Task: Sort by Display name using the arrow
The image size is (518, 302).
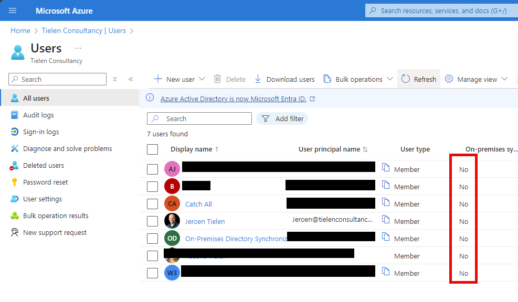Action: [x=217, y=149]
